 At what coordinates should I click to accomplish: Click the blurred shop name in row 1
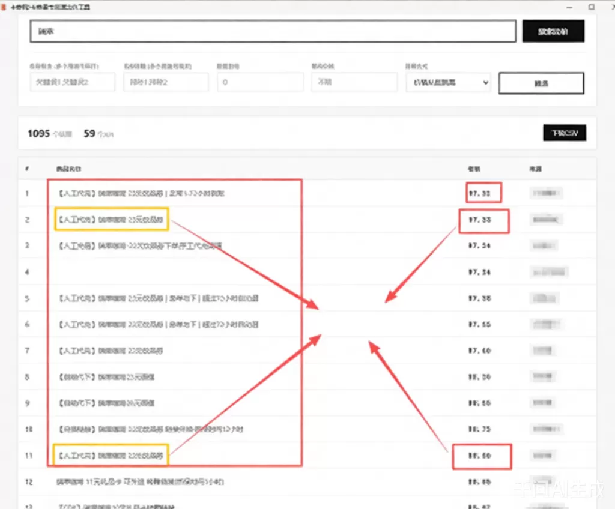coord(547,193)
